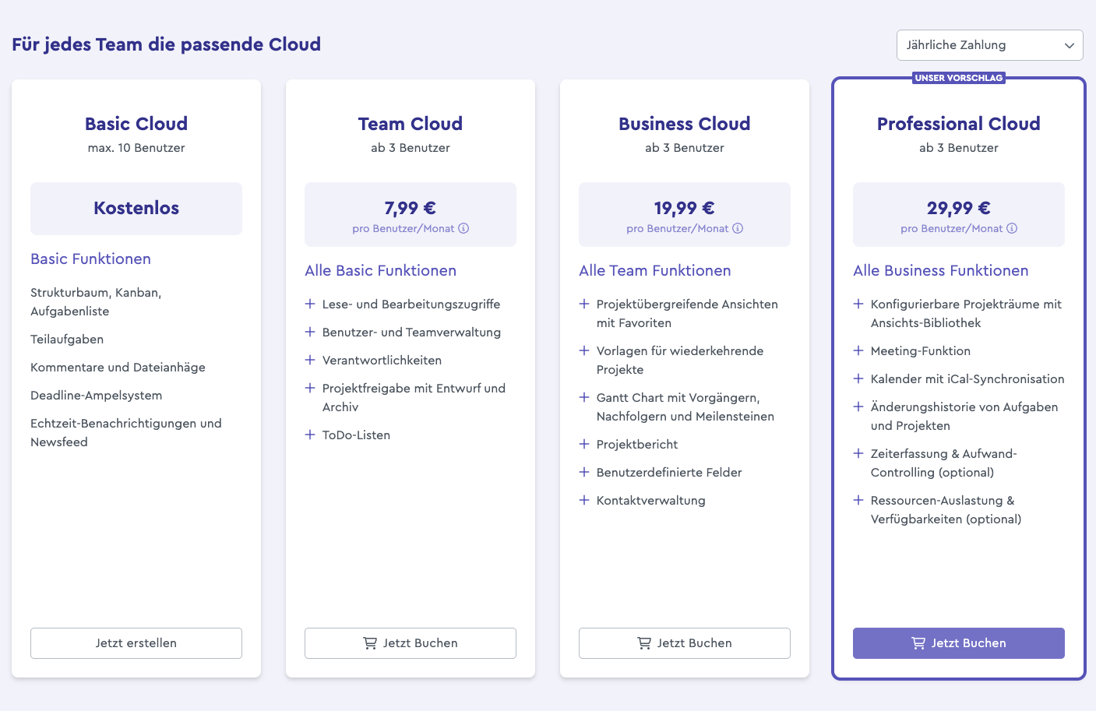Screen dimensions: 1096x711
Task: Click plus icon next to Benutzer- und Teamverwaltung
Action: pos(310,332)
